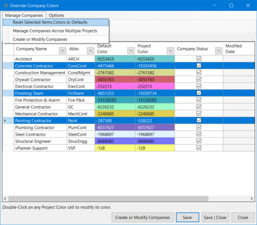Screen dimensions: 257x225
Task: Toggle Concrete Contractor status checkbox
Action: (199, 65)
